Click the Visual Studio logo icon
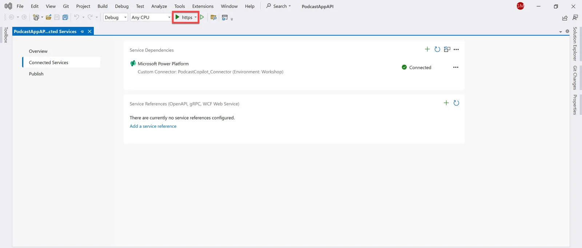Screen dimensions: 582x248 pyautogui.click(x=8, y=6)
